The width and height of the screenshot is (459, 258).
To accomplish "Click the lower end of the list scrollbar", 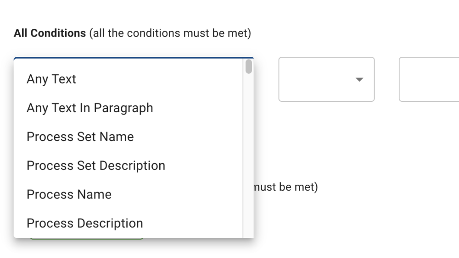I will pos(248,231).
